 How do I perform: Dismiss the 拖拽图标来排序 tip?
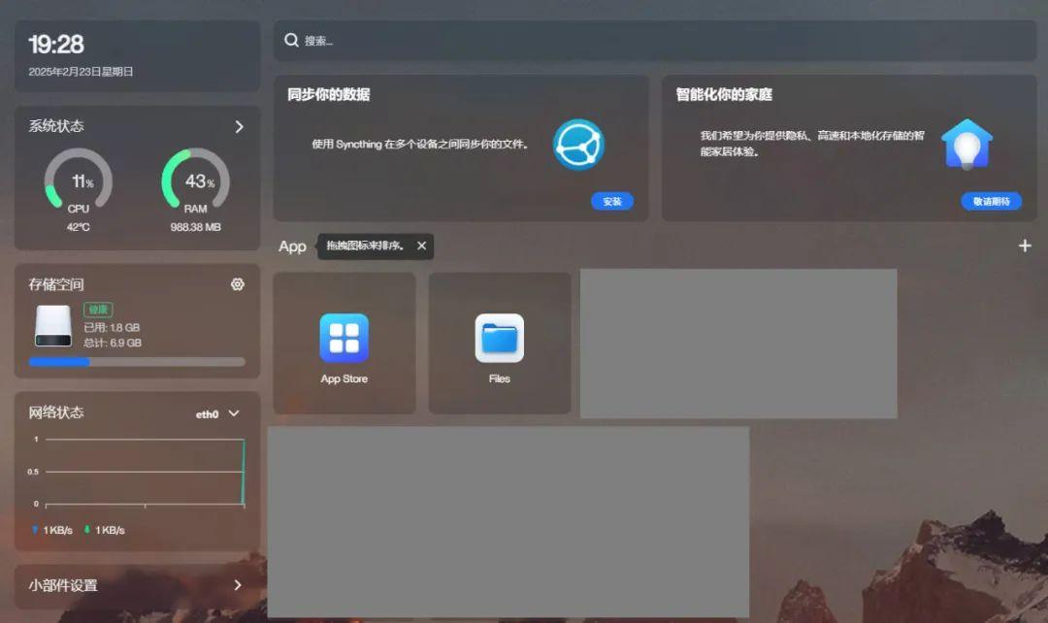click(421, 246)
